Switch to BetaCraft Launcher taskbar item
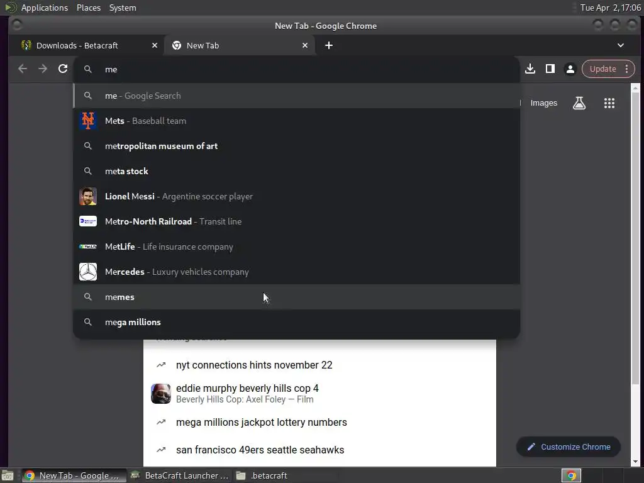Viewport: 644px width, 483px height. 179,475
